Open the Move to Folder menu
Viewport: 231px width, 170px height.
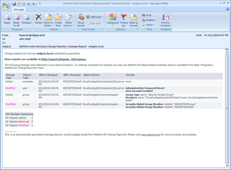tap(48, 20)
